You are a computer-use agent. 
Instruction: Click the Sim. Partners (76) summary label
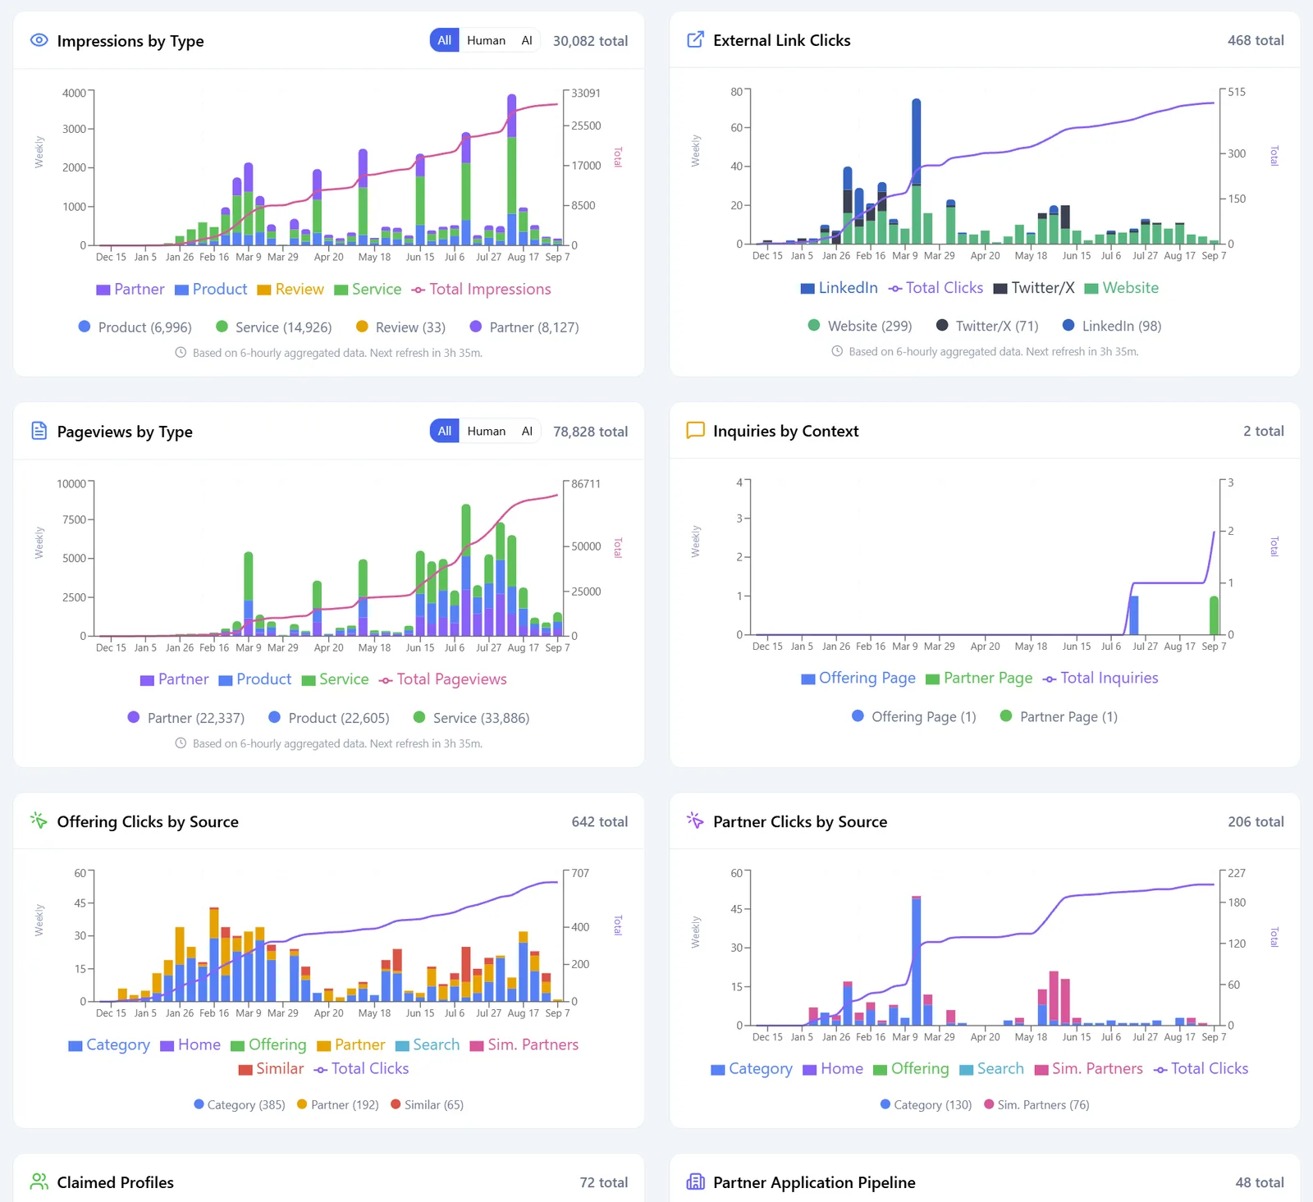[1043, 1105]
